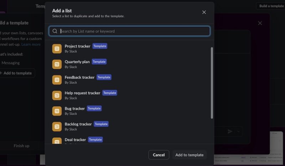This screenshot has height=166, width=285.
Task: Click By Slack under Project tracker
Action: coord(71,51)
